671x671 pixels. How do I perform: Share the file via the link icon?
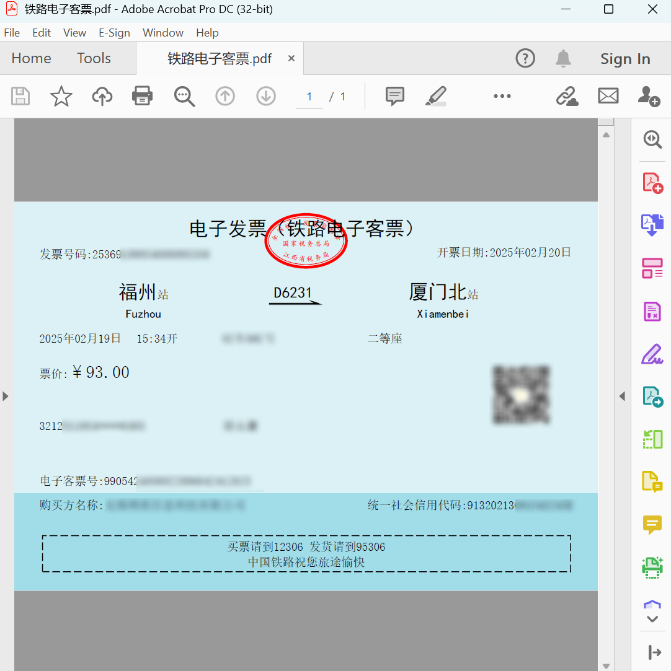coord(567,96)
